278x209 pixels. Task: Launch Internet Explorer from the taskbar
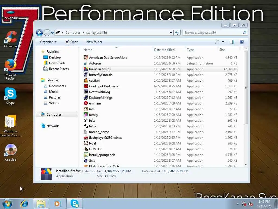pyautogui.click(x=24, y=204)
